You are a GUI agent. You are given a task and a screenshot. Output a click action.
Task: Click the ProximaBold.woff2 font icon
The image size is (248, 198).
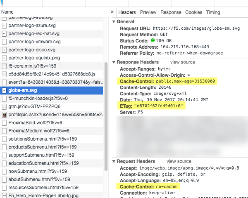4,123
